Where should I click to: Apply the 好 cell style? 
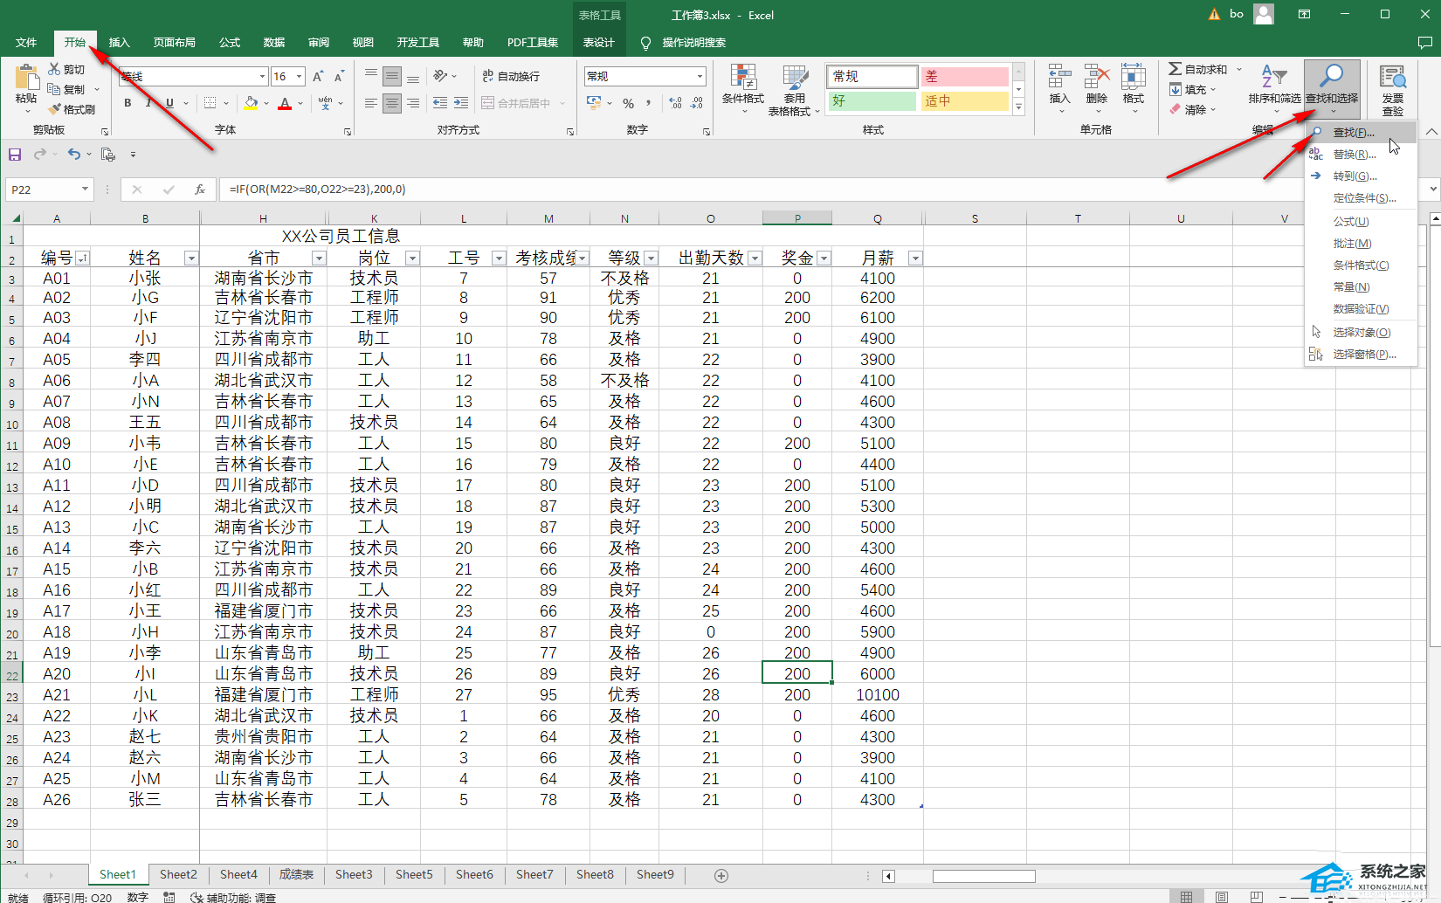pos(871,101)
